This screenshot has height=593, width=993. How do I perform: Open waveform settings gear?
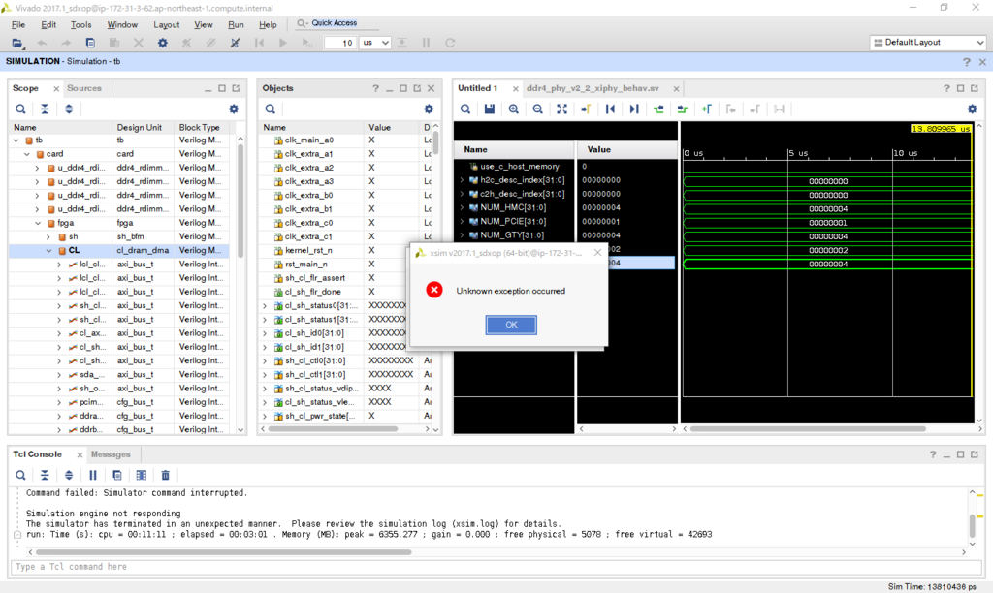pos(972,109)
